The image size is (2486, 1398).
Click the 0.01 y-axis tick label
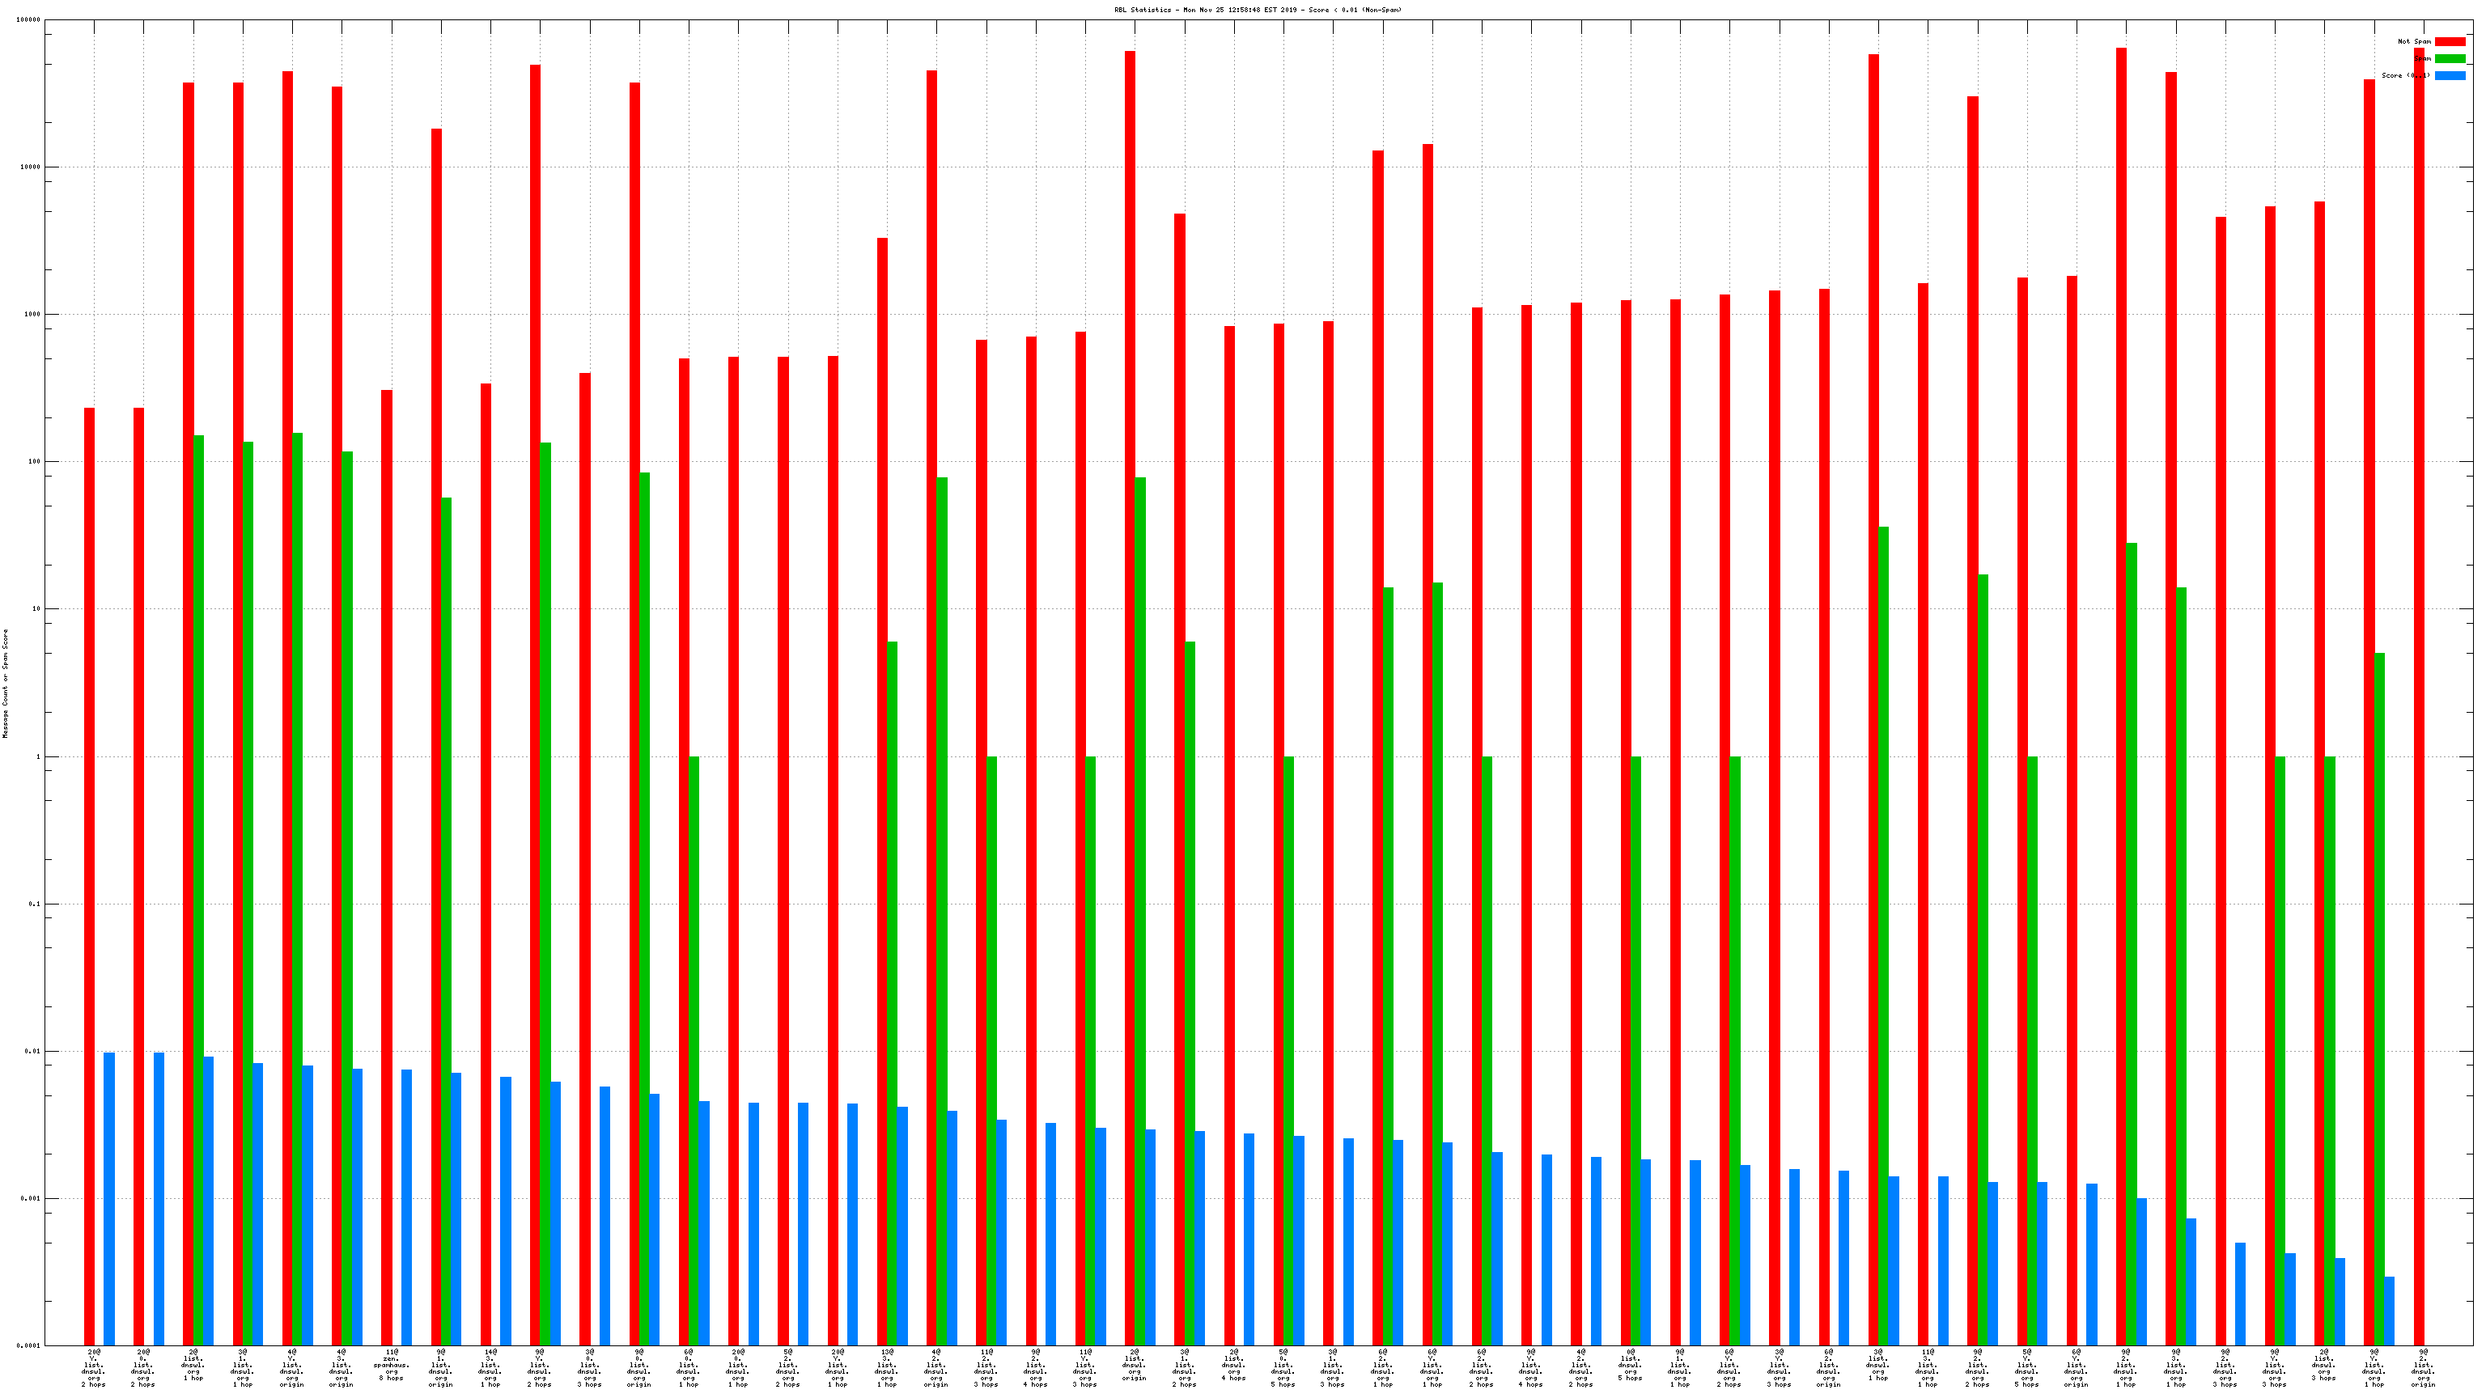33,1052
